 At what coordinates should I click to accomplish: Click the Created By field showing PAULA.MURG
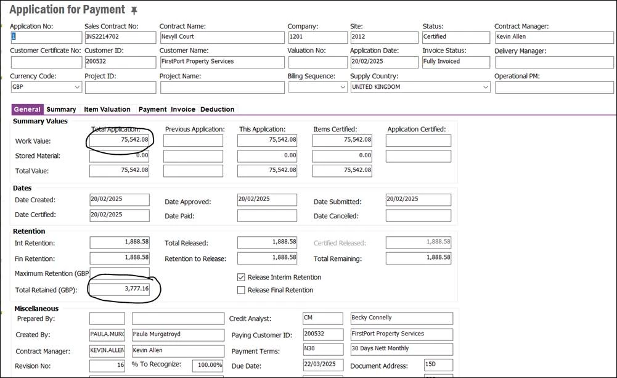(x=107, y=335)
